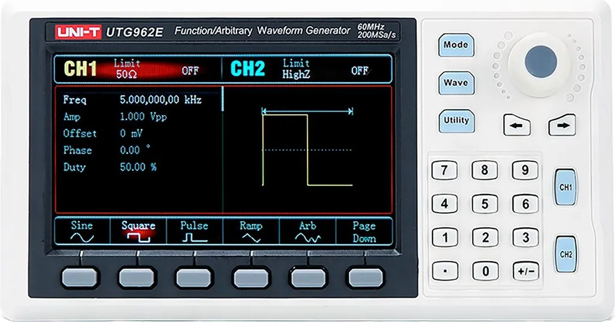Push the physical softkey below Arb

[x=308, y=278]
